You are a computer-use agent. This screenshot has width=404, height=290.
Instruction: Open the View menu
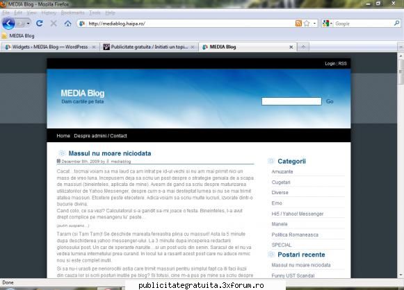click(x=32, y=12)
